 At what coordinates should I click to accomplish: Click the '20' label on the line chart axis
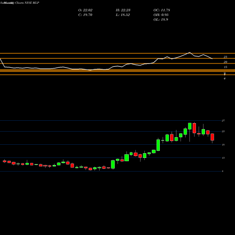[225, 62]
